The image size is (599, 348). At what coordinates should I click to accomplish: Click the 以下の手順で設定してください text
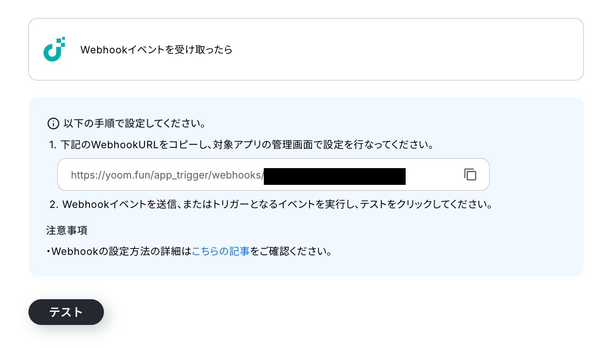[x=135, y=123]
